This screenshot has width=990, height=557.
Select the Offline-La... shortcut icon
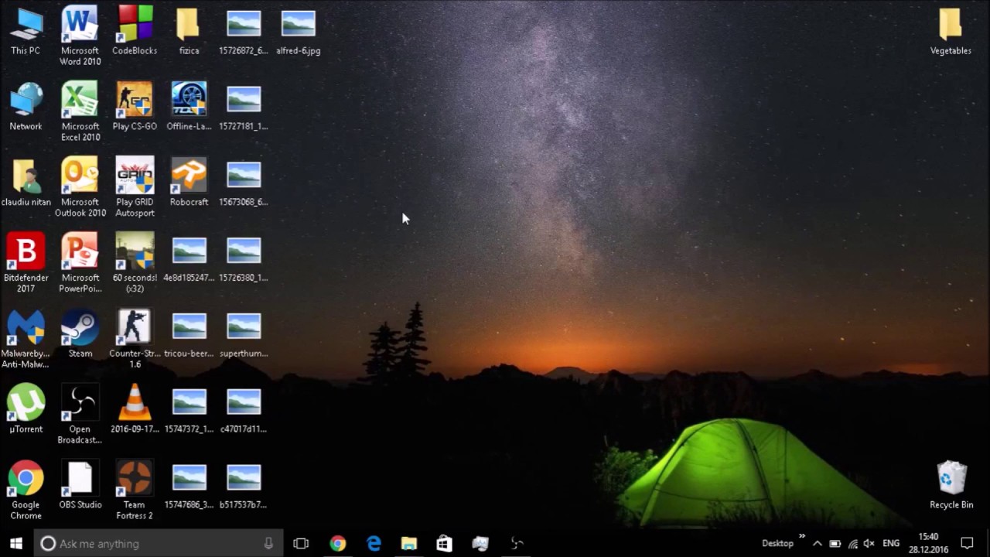[x=189, y=107]
